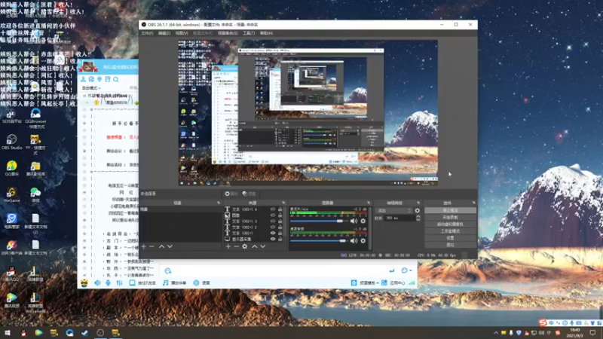The height and width of the screenshot is (339, 603).
Task: Click the stop streaming button in Controls
Action: click(450, 211)
